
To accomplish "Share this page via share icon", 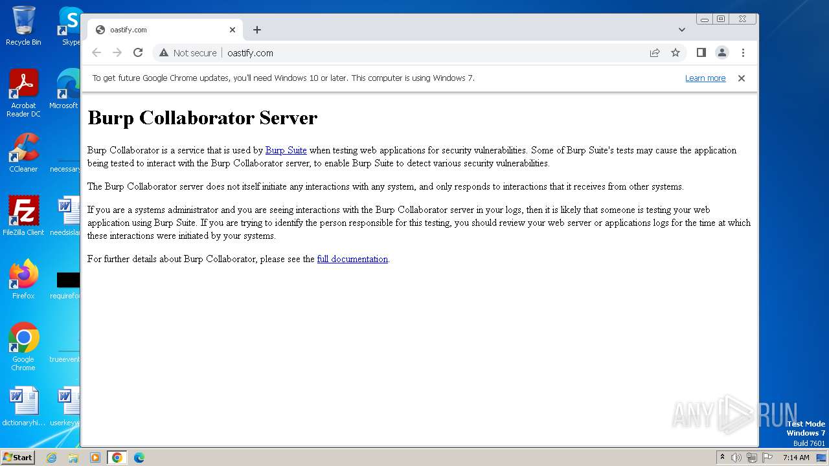I will 655,53.
